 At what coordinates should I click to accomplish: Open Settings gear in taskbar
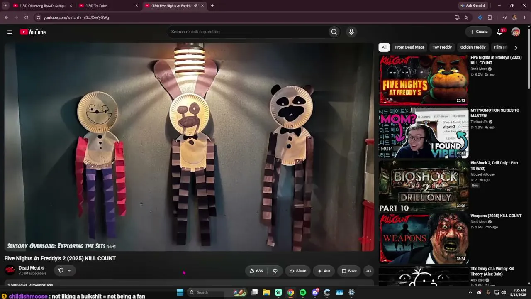click(x=351, y=292)
